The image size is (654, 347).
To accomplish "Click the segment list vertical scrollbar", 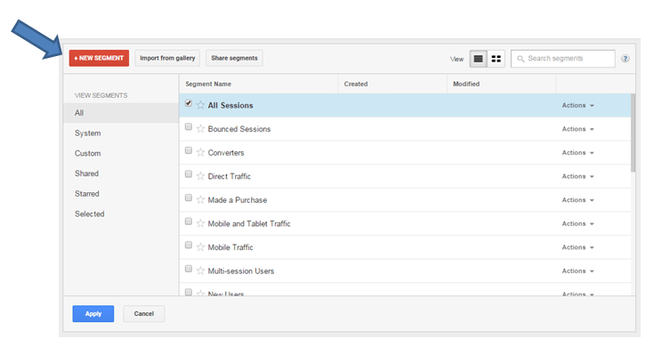I will 634,133.
